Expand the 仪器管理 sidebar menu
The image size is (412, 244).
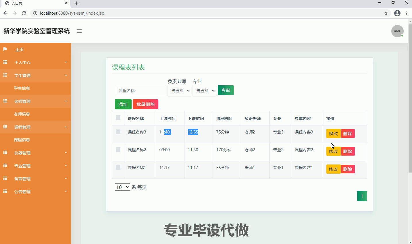click(x=35, y=153)
